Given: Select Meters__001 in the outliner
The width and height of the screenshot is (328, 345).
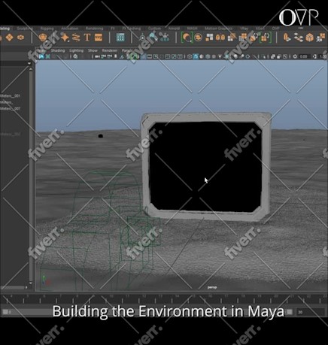Looking at the screenshot, I should (10, 95).
